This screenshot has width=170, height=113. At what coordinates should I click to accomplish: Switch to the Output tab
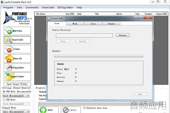click(x=111, y=24)
